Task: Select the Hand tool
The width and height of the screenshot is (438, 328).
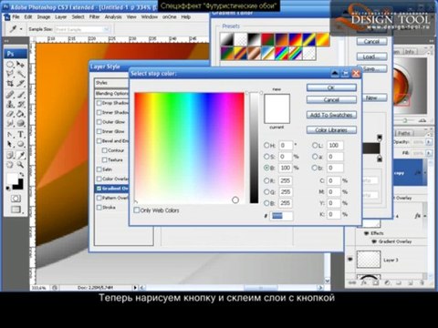Action: (x=10, y=165)
